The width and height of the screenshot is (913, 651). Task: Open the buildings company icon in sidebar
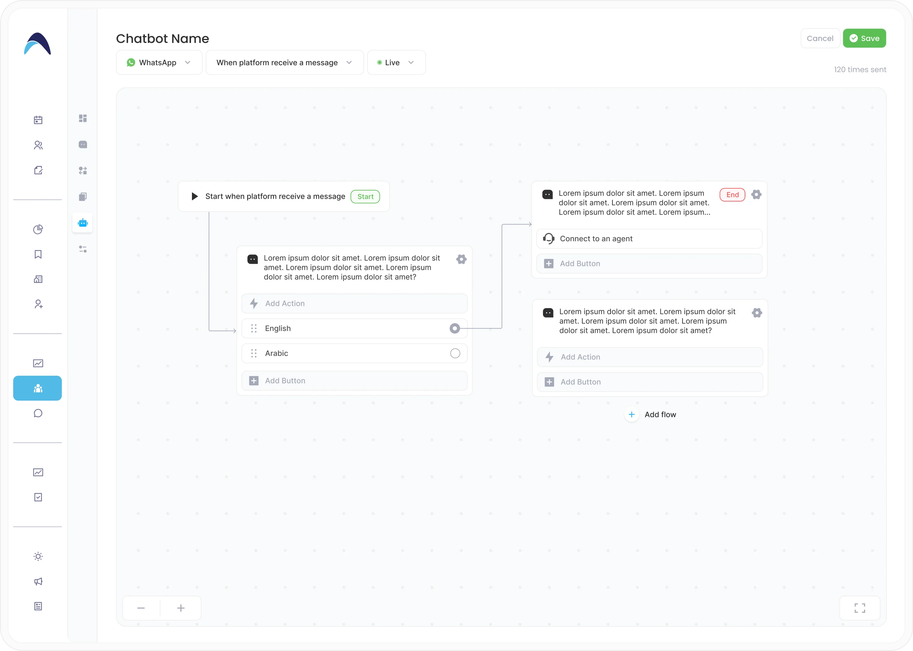coord(38,279)
